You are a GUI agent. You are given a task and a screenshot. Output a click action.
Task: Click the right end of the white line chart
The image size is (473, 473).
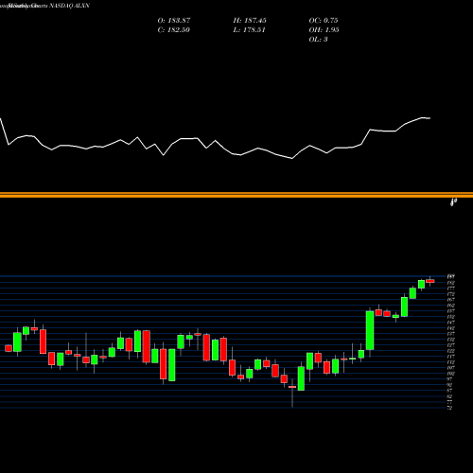coord(429,118)
